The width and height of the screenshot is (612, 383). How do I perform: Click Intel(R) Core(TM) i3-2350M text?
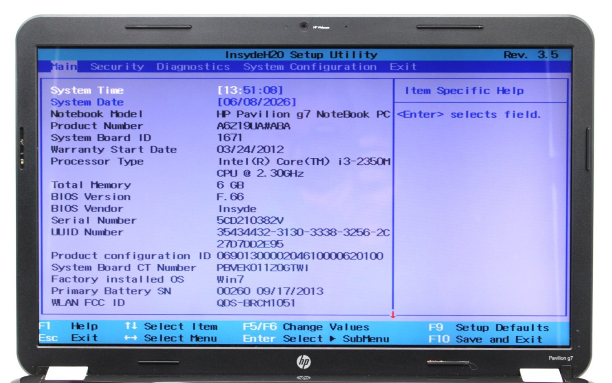[x=304, y=162]
